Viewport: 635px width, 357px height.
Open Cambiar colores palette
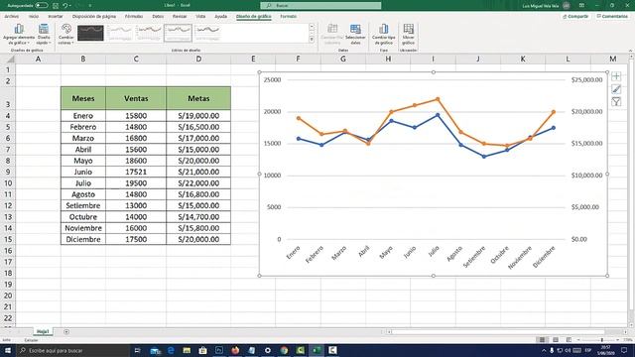click(x=66, y=35)
